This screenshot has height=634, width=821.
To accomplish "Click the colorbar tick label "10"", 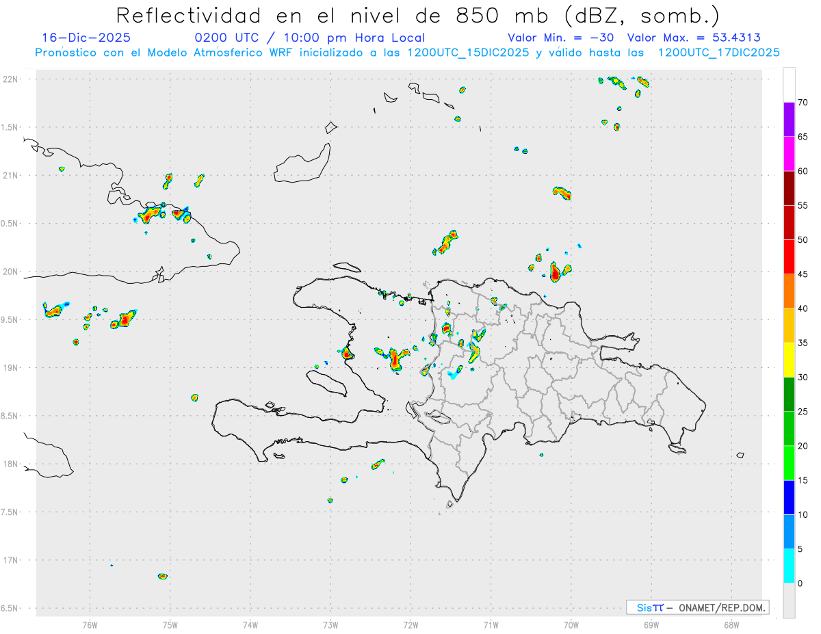I will 803,515.
